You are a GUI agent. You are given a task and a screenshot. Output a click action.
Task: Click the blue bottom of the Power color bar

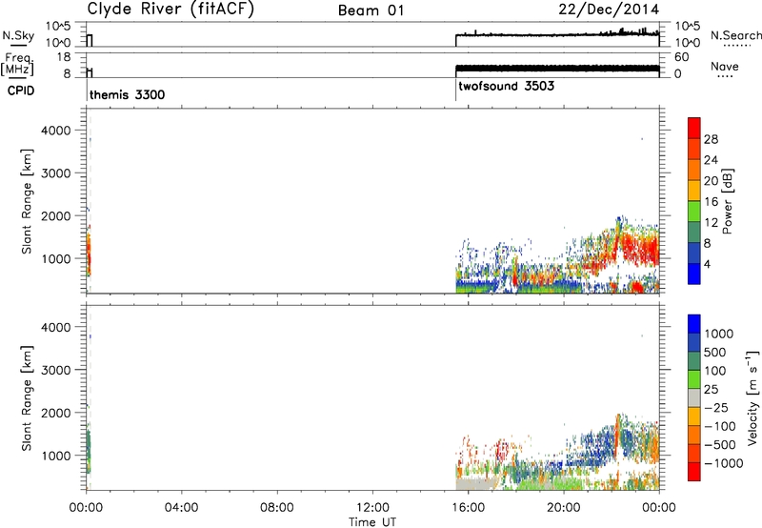[x=694, y=274]
